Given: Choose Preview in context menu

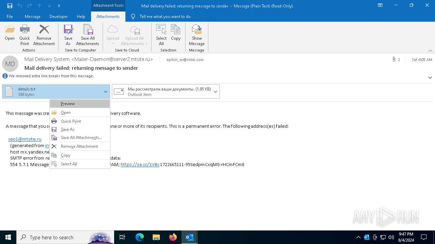Looking at the screenshot, I should point(80,104).
